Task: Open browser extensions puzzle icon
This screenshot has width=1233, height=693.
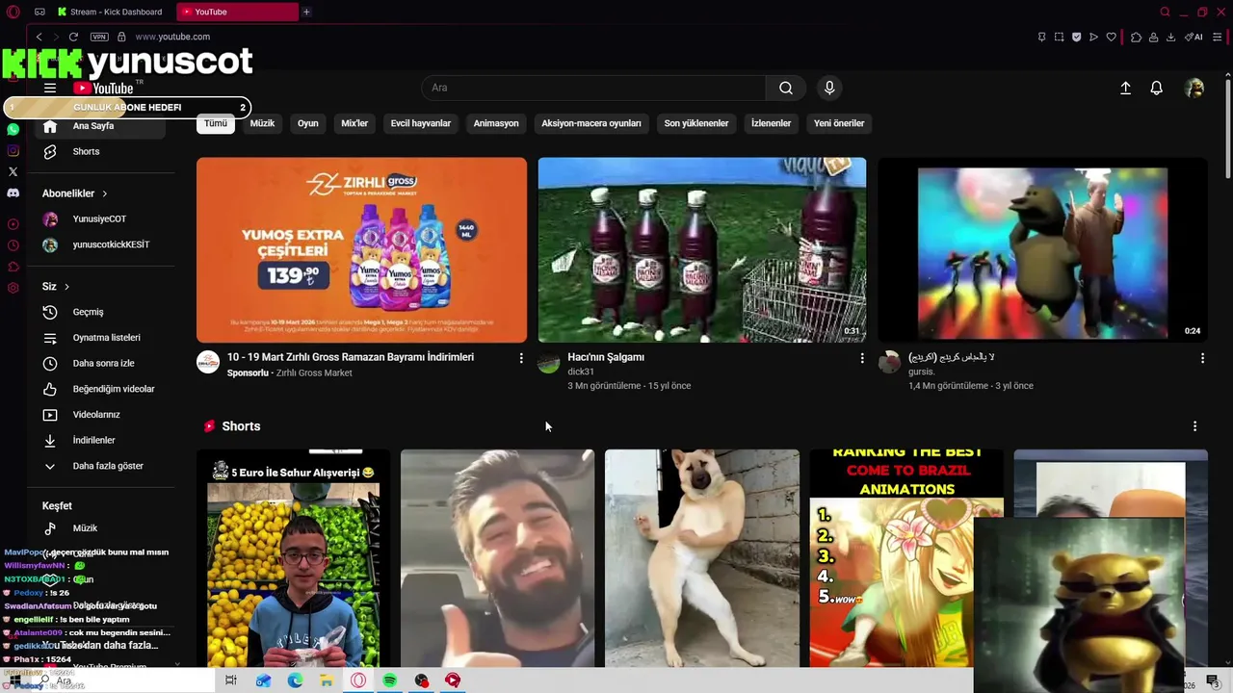Action: click(x=1136, y=37)
